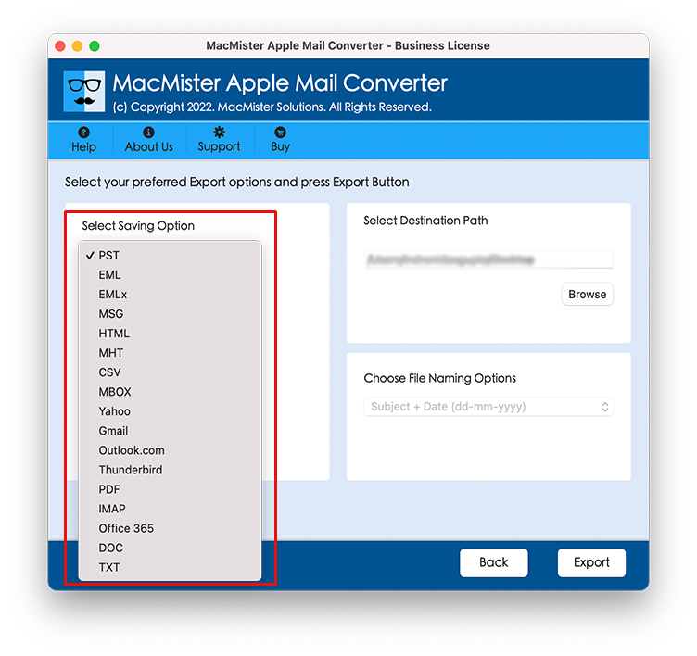The height and width of the screenshot is (656, 697).
Task: Pick Gmail as the saving option
Action: [170, 431]
